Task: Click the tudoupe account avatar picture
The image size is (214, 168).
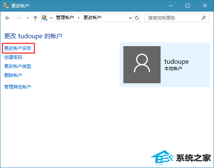Action: tap(142, 64)
